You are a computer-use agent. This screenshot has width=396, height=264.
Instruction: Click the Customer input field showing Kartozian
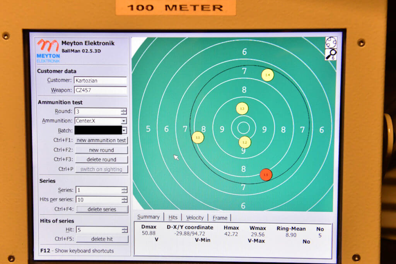coord(101,80)
